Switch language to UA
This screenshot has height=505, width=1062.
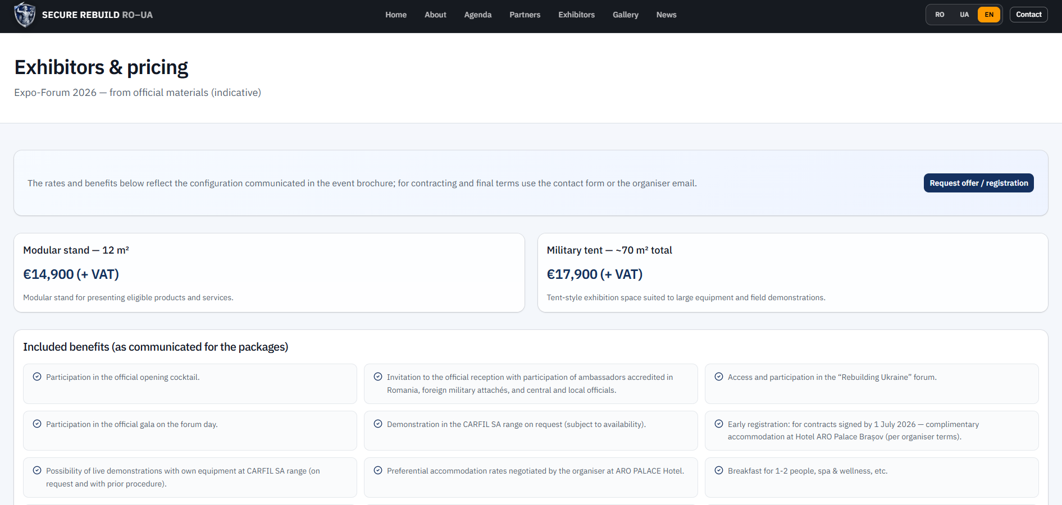964,15
